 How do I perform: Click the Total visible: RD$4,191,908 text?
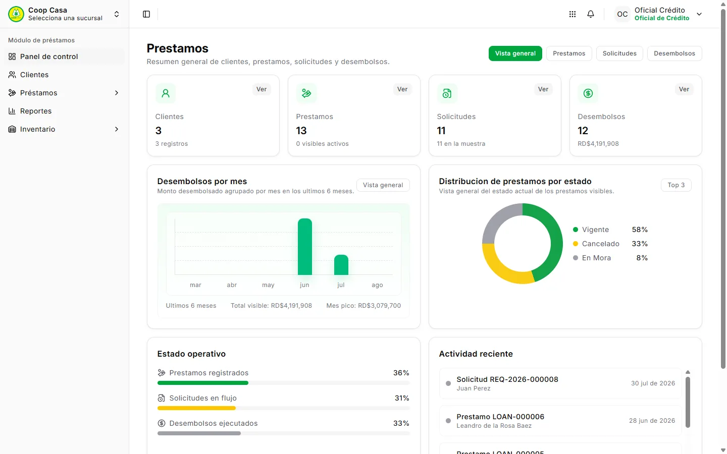pyautogui.click(x=271, y=306)
